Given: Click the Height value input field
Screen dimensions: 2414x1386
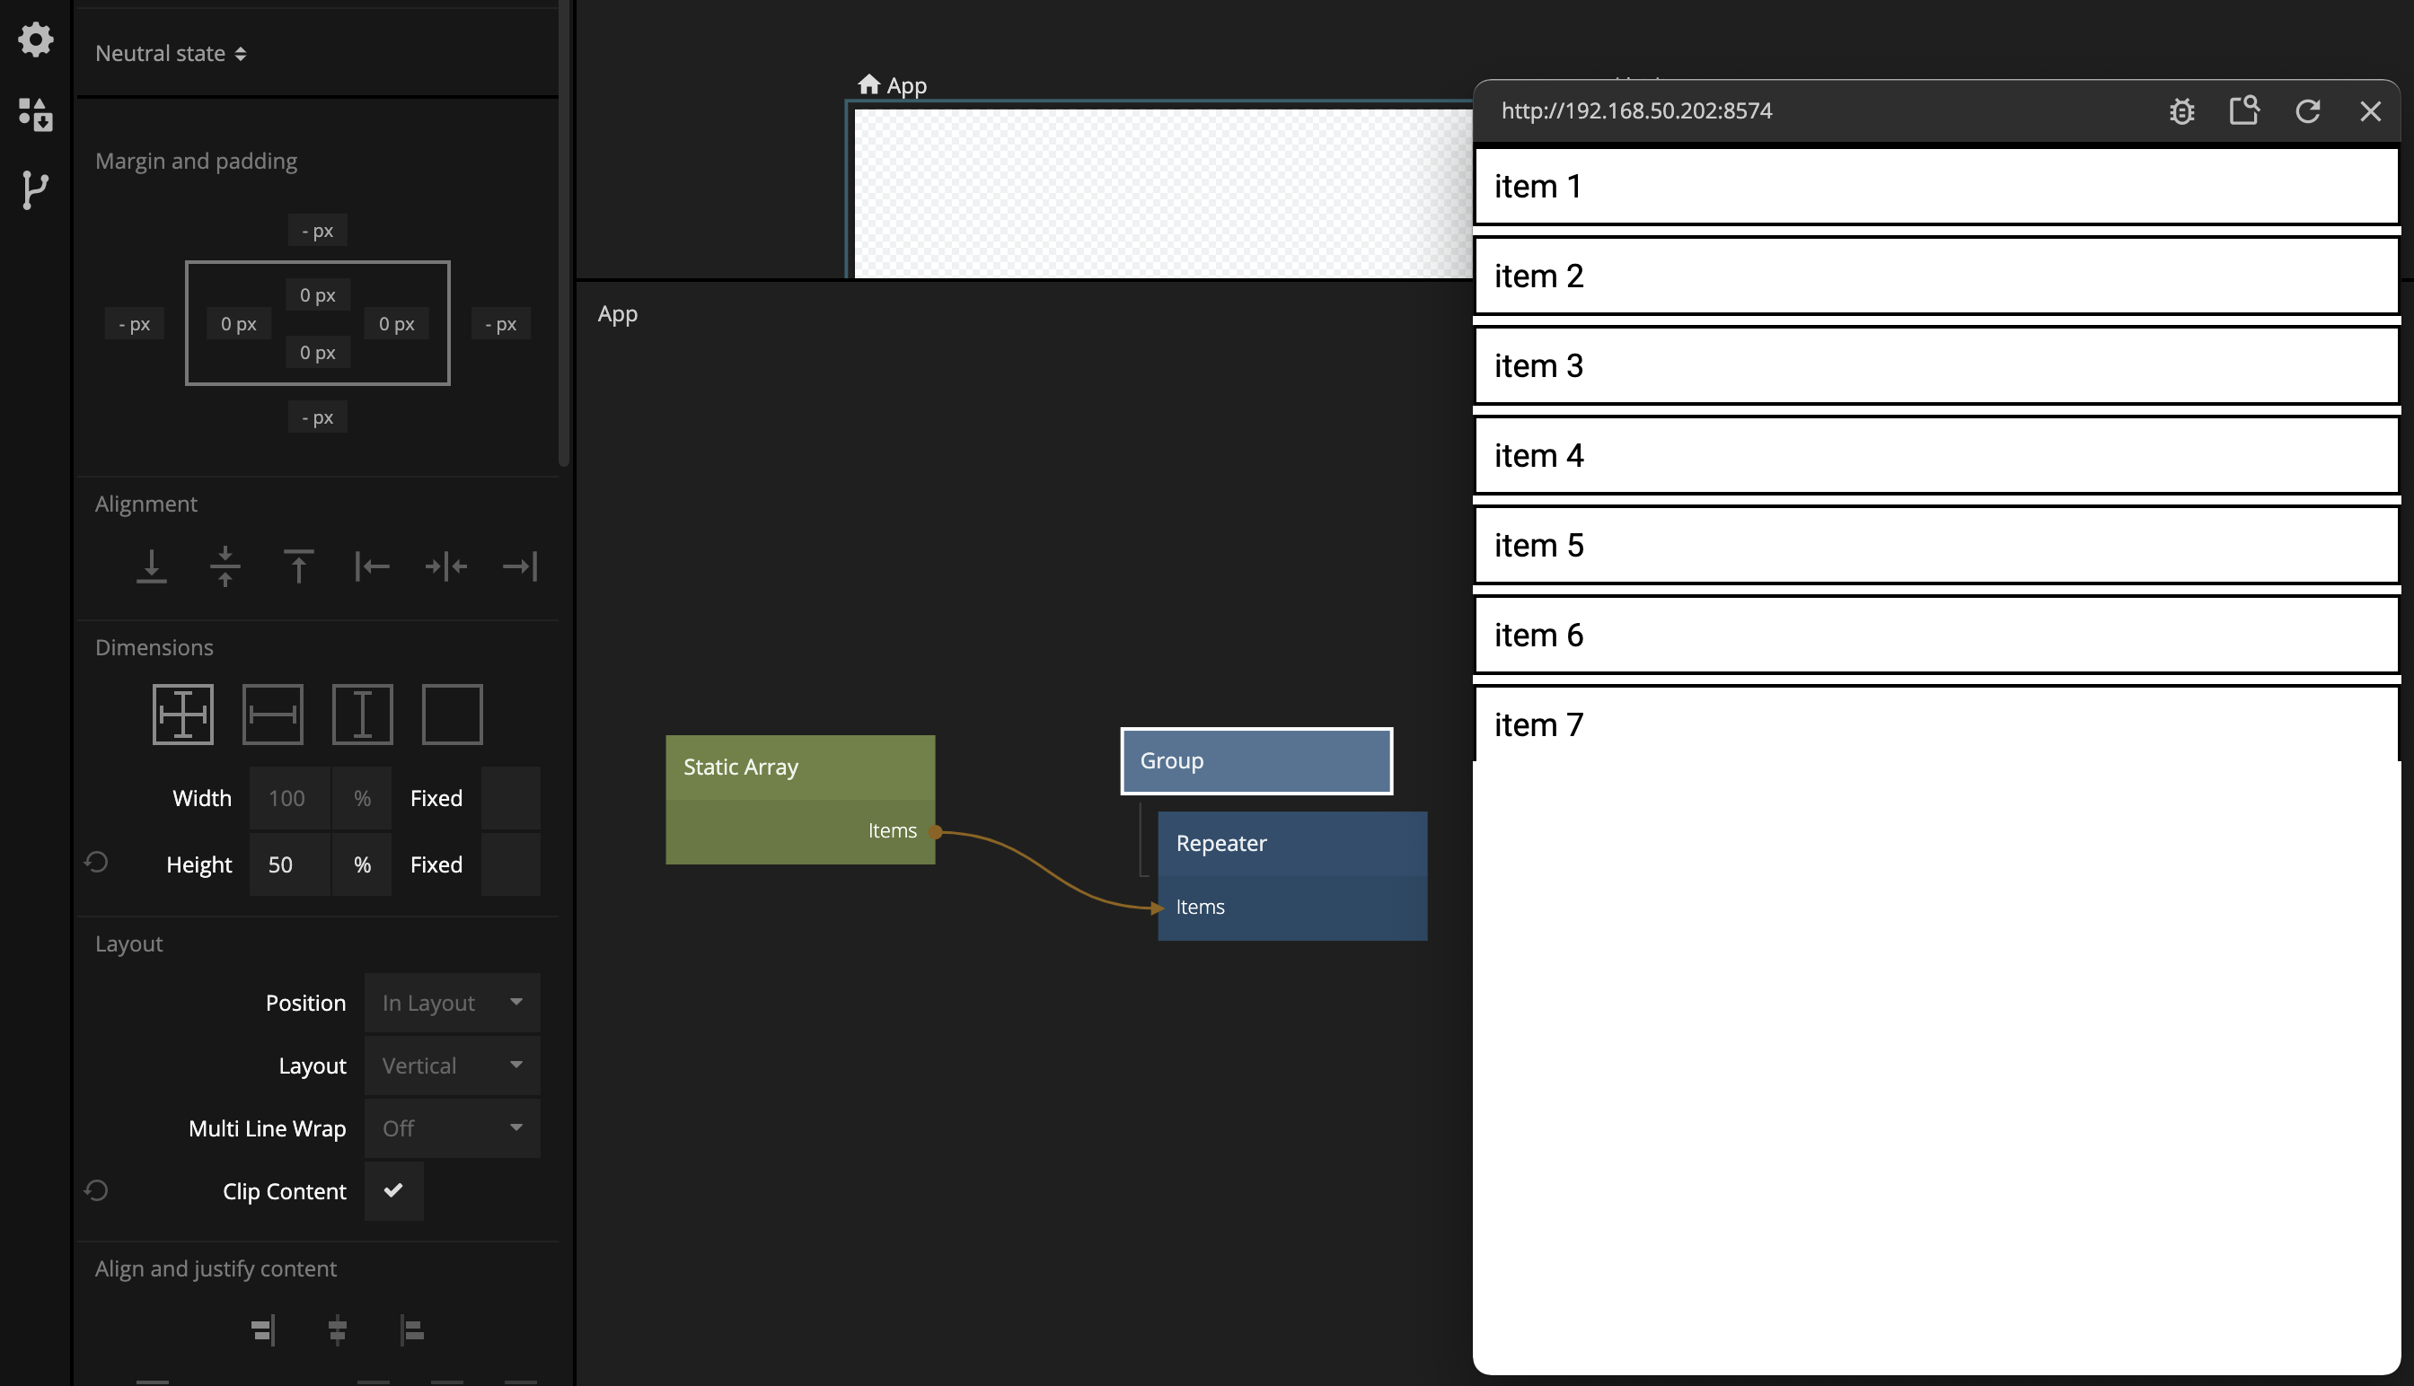Looking at the screenshot, I should 288,864.
